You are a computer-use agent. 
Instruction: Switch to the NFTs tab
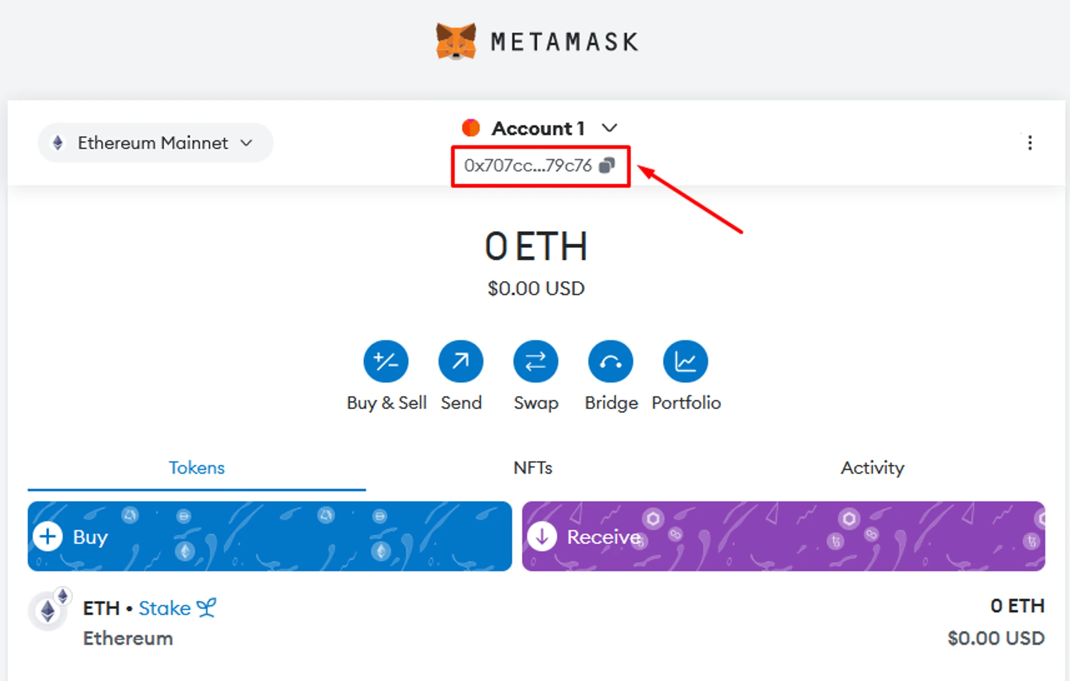point(533,468)
